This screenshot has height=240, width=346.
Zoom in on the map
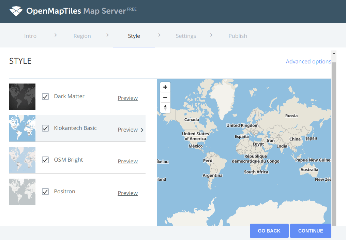pyautogui.click(x=165, y=87)
